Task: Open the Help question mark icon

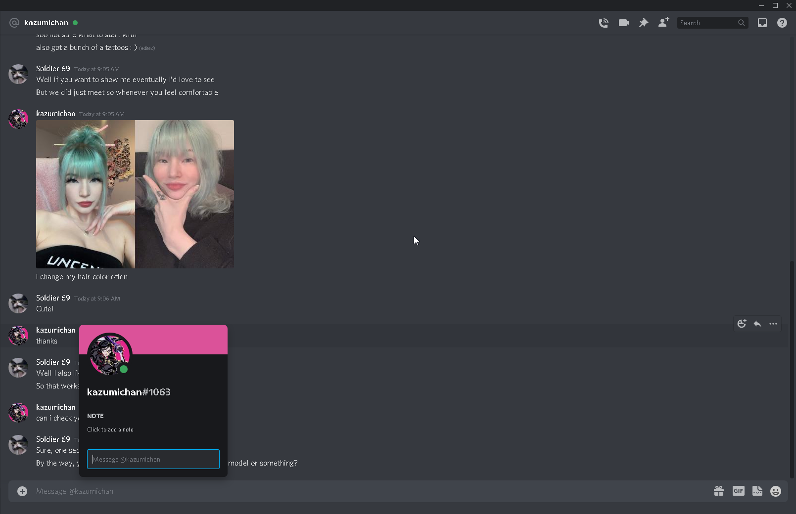Action: 782,23
